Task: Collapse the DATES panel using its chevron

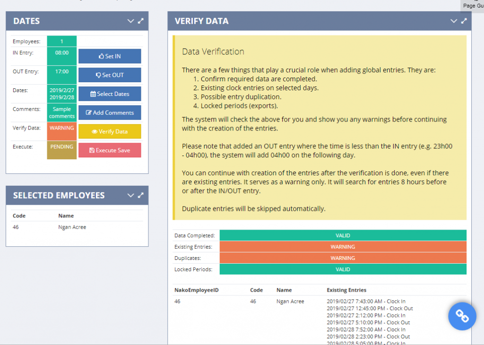Action: (x=130, y=21)
